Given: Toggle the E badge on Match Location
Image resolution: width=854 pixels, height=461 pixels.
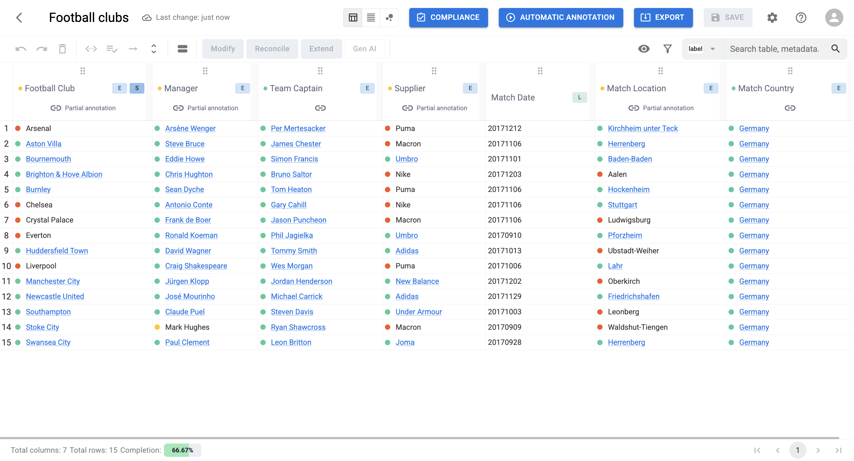Looking at the screenshot, I should [x=711, y=88].
